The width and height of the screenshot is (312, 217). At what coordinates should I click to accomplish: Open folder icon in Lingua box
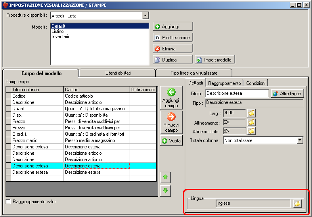click(x=297, y=204)
